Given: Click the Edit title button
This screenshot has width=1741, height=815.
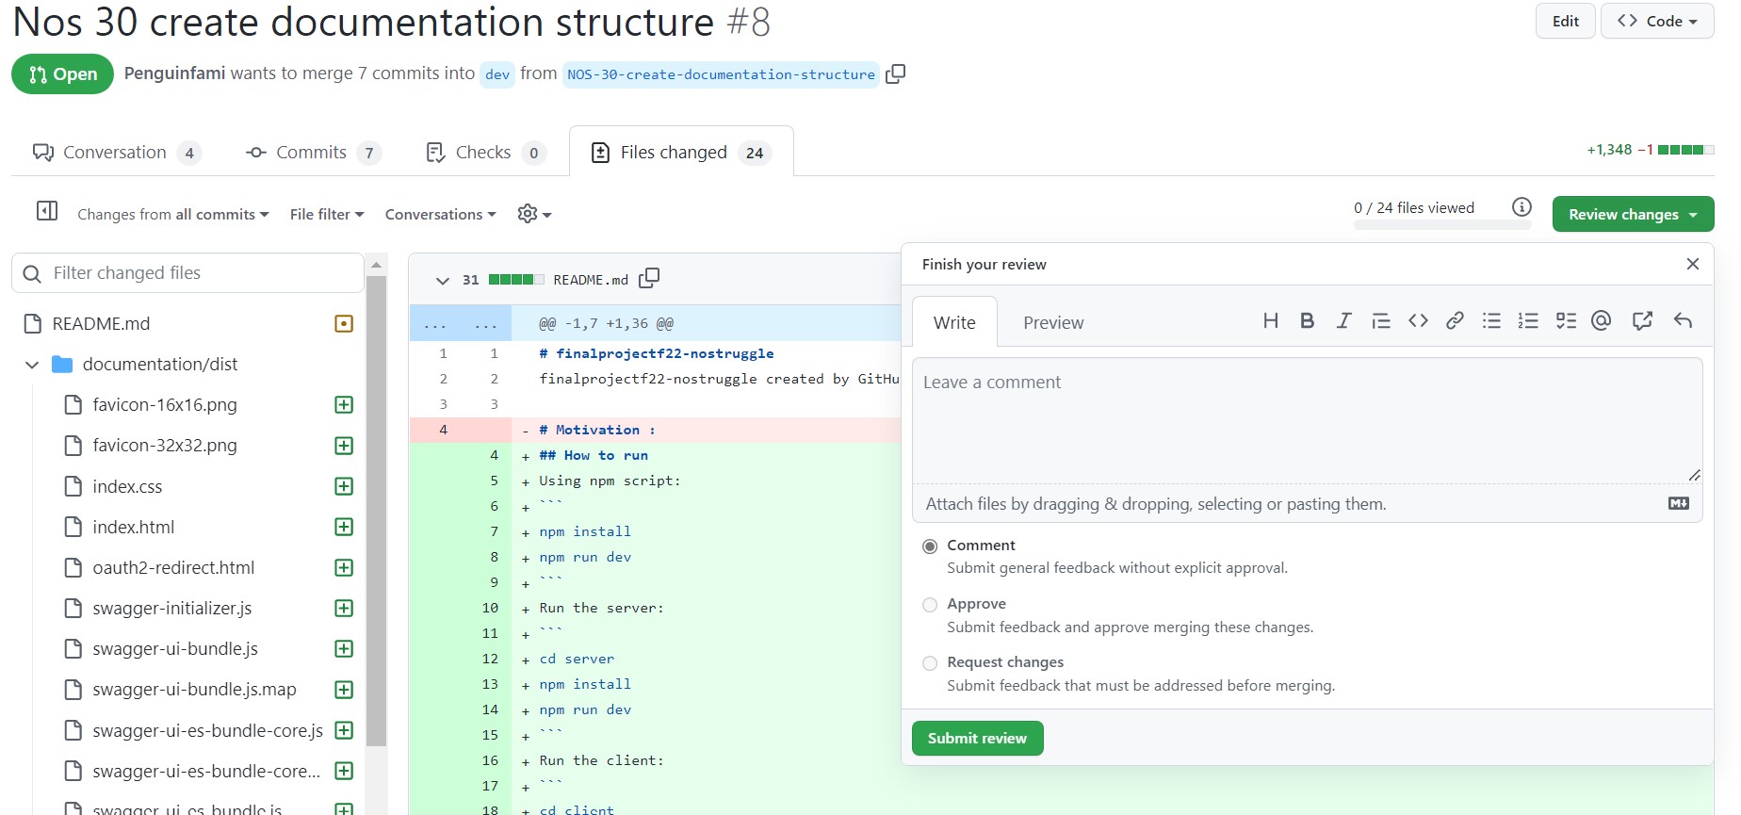Looking at the screenshot, I should (x=1565, y=22).
